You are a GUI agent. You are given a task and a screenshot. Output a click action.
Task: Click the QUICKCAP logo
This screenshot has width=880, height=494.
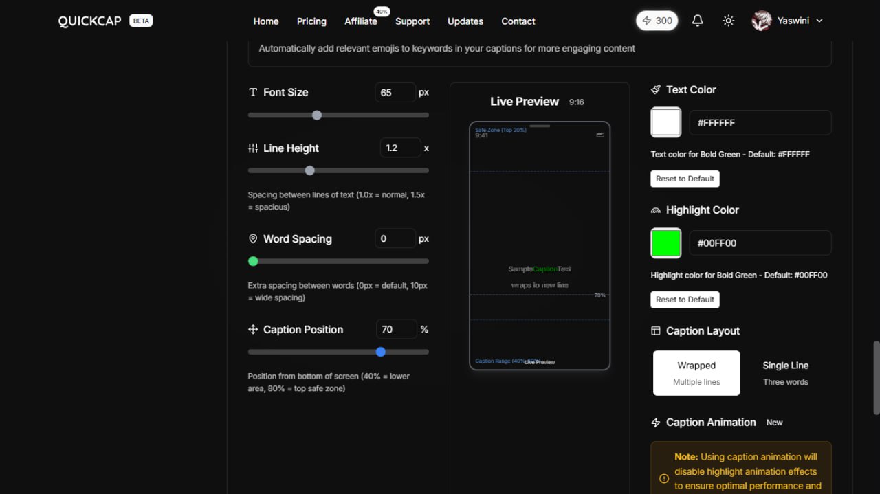(x=89, y=21)
